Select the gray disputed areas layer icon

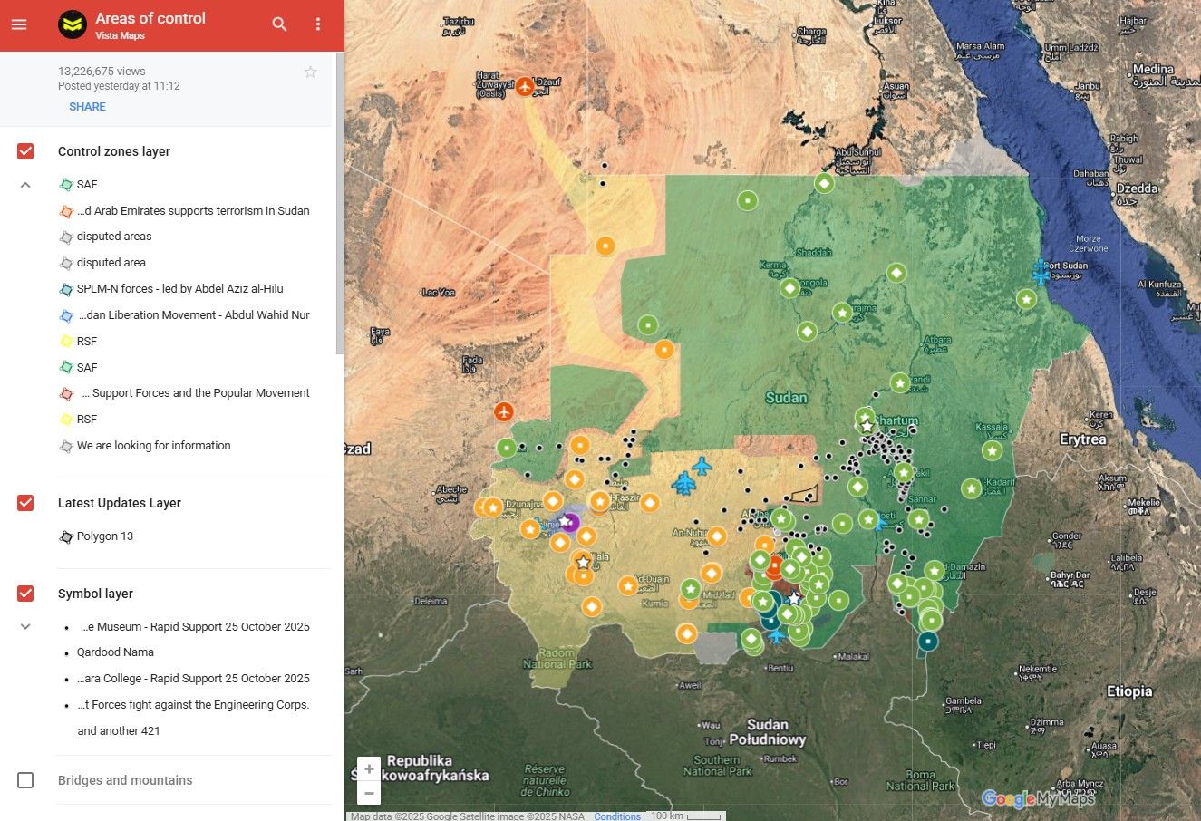(66, 237)
